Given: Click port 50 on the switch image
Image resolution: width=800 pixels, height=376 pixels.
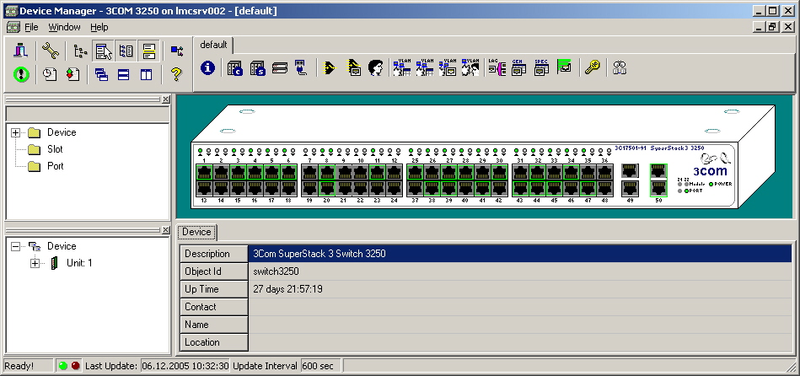Looking at the screenshot, I should click(658, 187).
